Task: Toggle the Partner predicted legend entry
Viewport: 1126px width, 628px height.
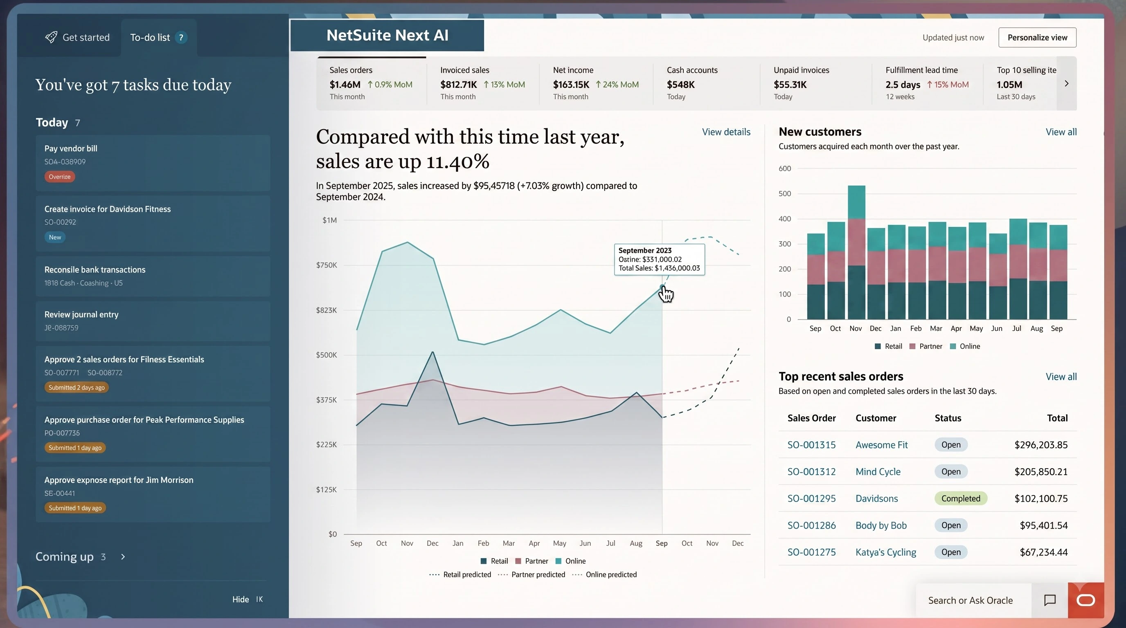Action: [531, 575]
